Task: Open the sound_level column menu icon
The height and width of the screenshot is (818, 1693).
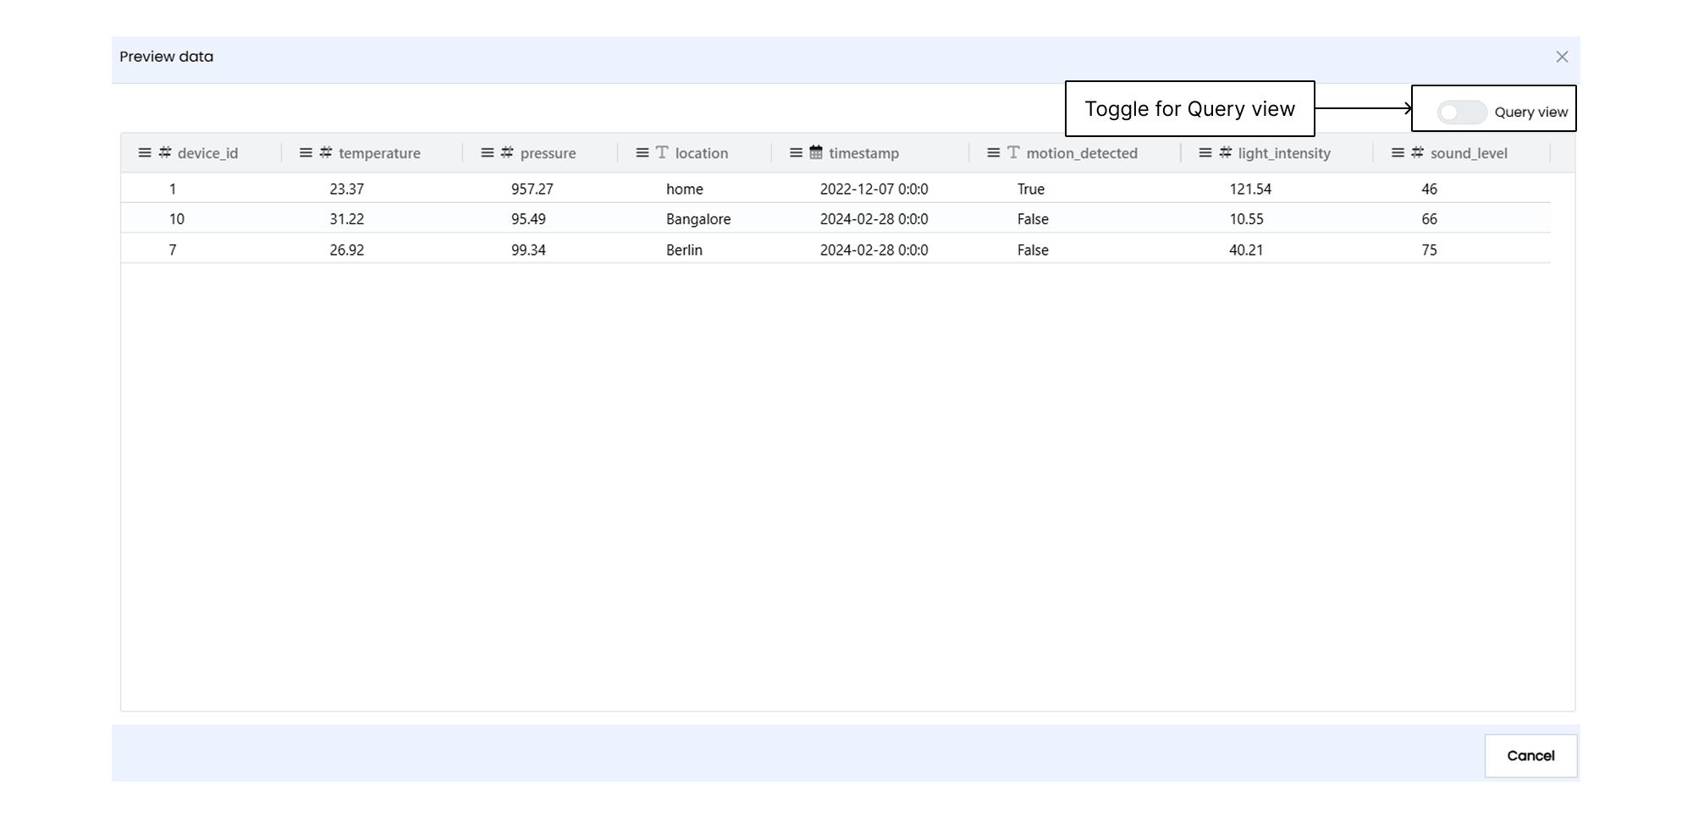Action: [1398, 153]
